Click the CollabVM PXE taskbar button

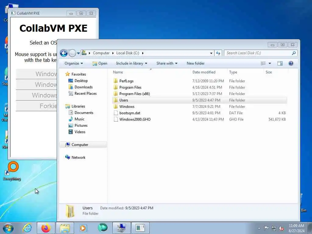140,228
